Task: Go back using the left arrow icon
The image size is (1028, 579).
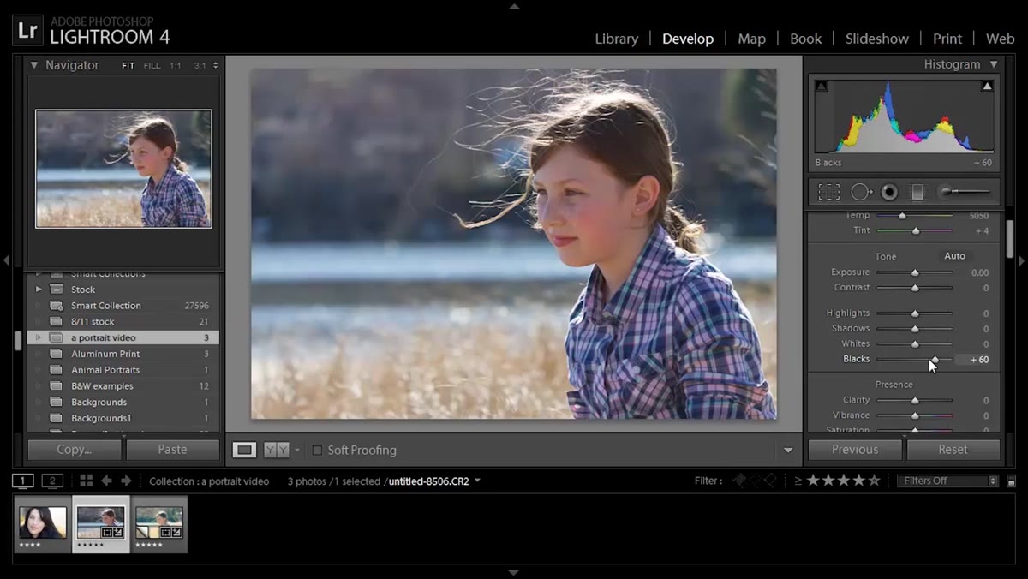Action: coord(106,481)
